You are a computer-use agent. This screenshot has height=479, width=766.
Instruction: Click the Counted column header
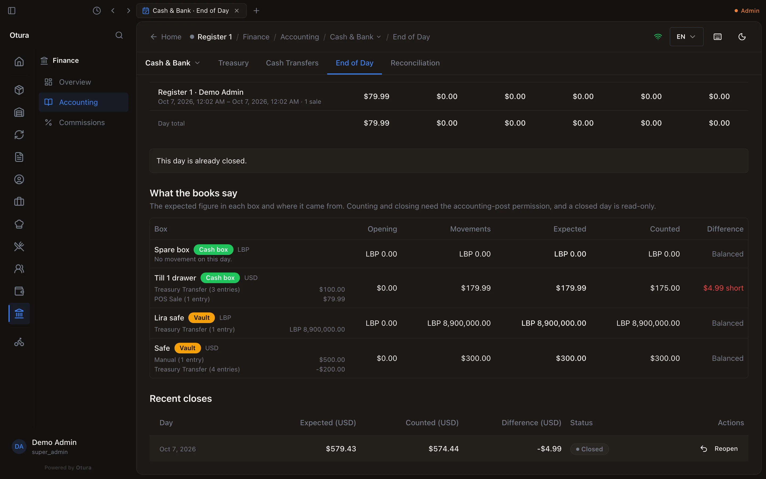coord(665,229)
